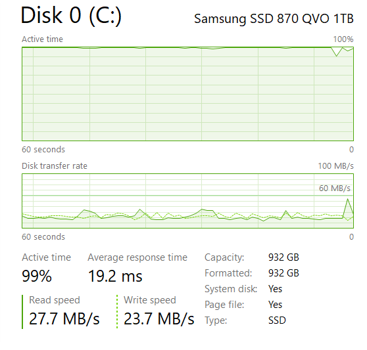The width and height of the screenshot is (367, 350).
Task: Click the Average response time label
Action: point(137,257)
